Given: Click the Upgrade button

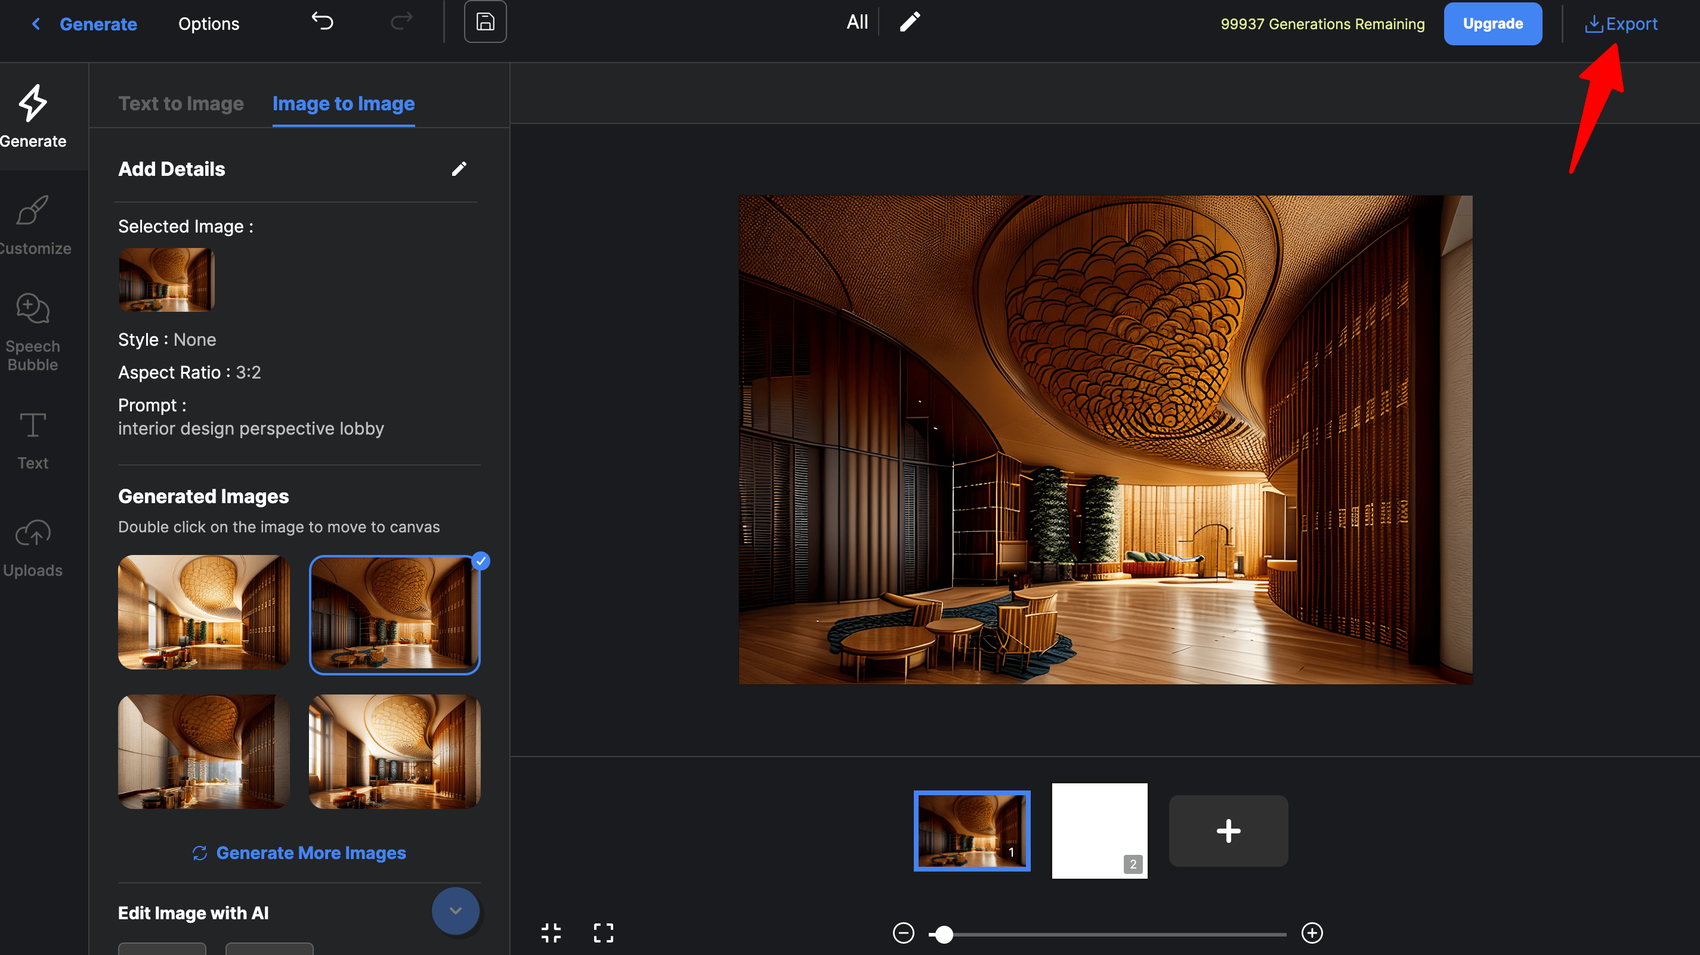Looking at the screenshot, I should pyautogui.click(x=1493, y=24).
